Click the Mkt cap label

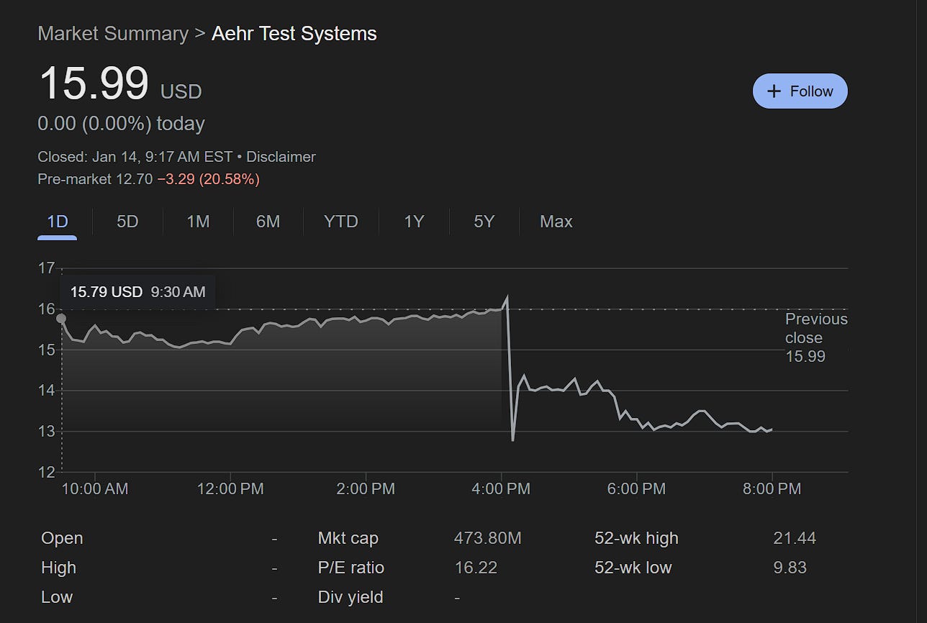click(x=348, y=538)
